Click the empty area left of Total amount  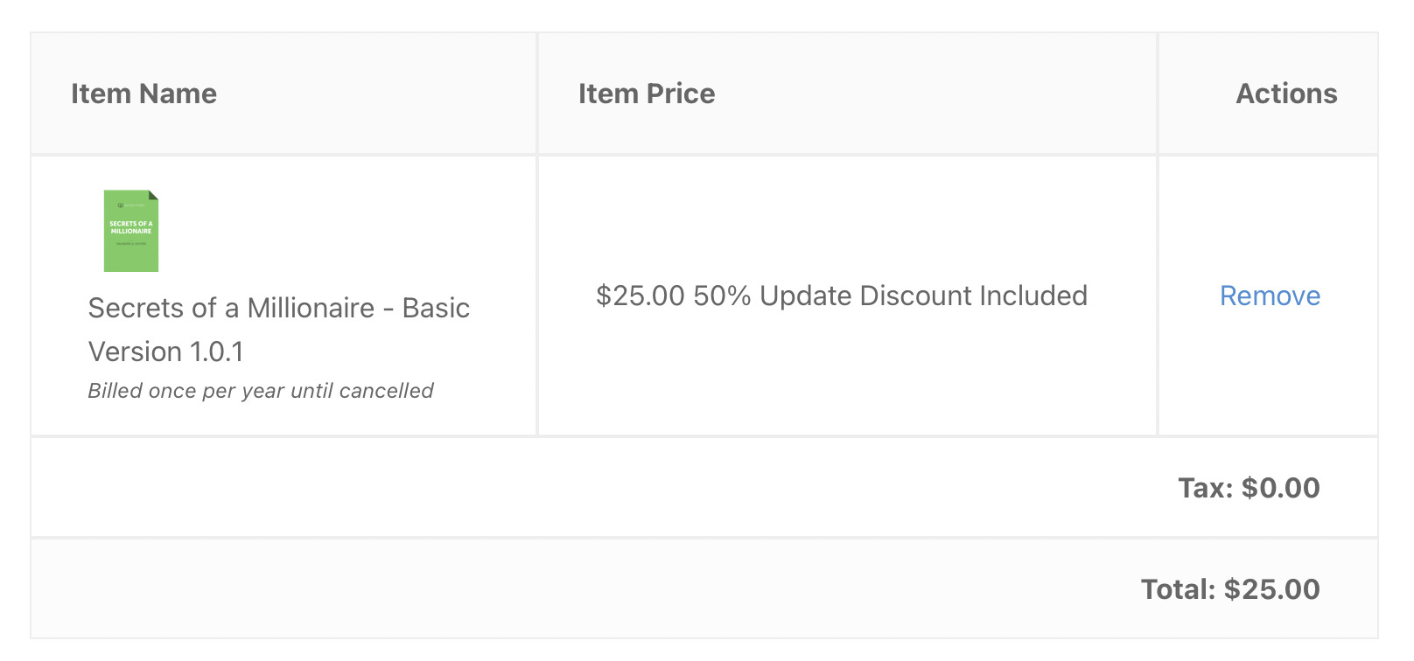[x=586, y=589]
